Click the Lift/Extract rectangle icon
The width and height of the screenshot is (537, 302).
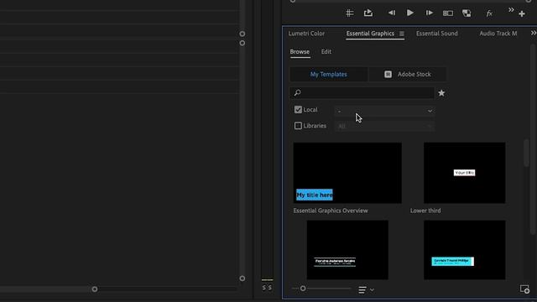point(448,13)
